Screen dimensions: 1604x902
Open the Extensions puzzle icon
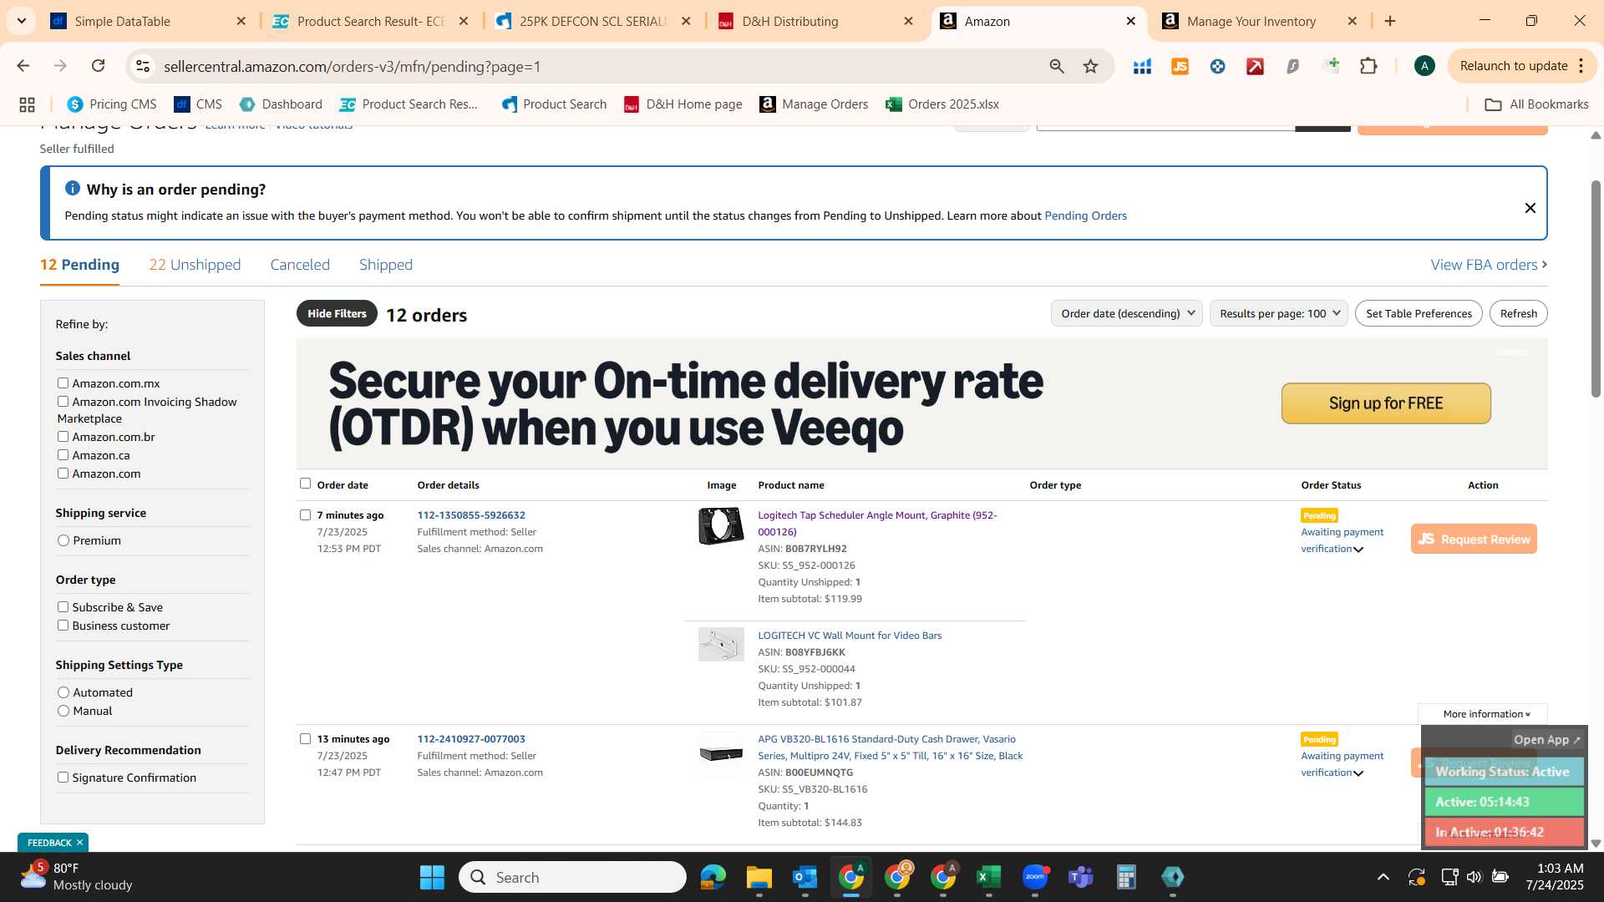1368,66
